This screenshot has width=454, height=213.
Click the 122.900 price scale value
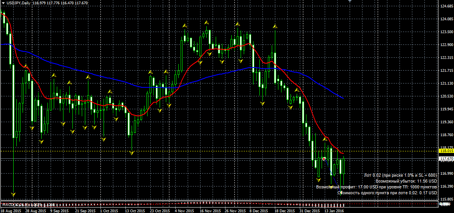tap(446, 45)
